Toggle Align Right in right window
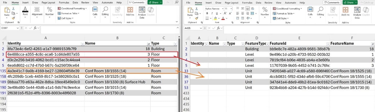This screenshot has width=375, height=112. [247, 13]
